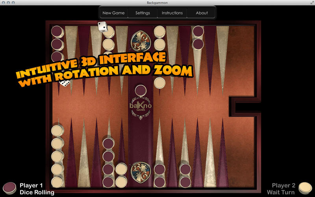Select the maroon checker on the center bar

[141, 91]
